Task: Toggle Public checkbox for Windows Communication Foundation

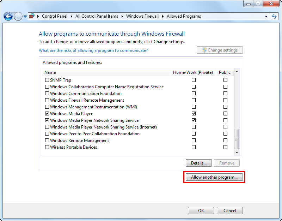Action: click(x=225, y=93)
